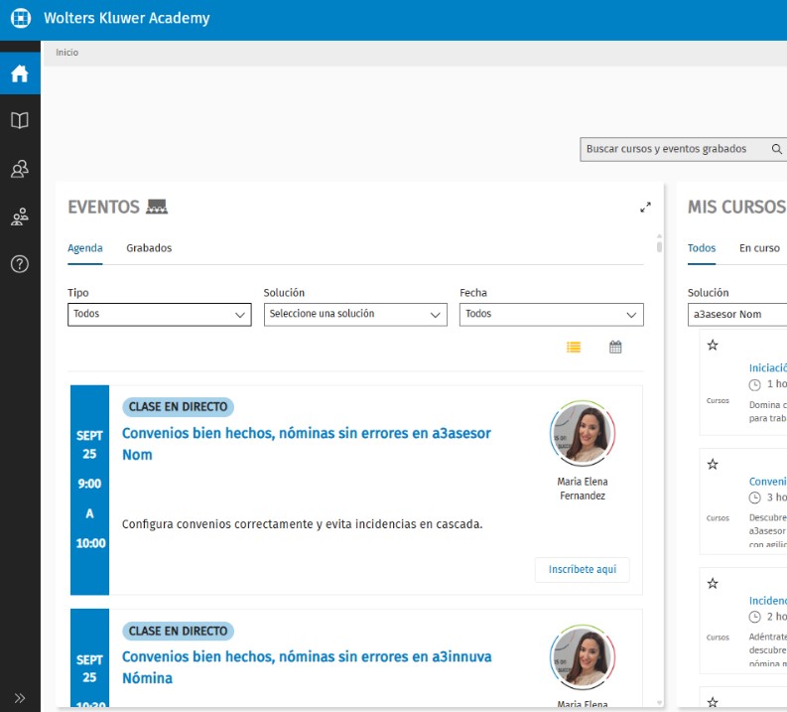This screenshot has width=787, height=712.
Task: Select the En curso tab
Action: click(x=759, y=248)
